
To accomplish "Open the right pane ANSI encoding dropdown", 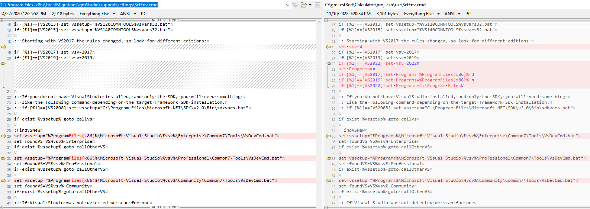I will [459, 14].
